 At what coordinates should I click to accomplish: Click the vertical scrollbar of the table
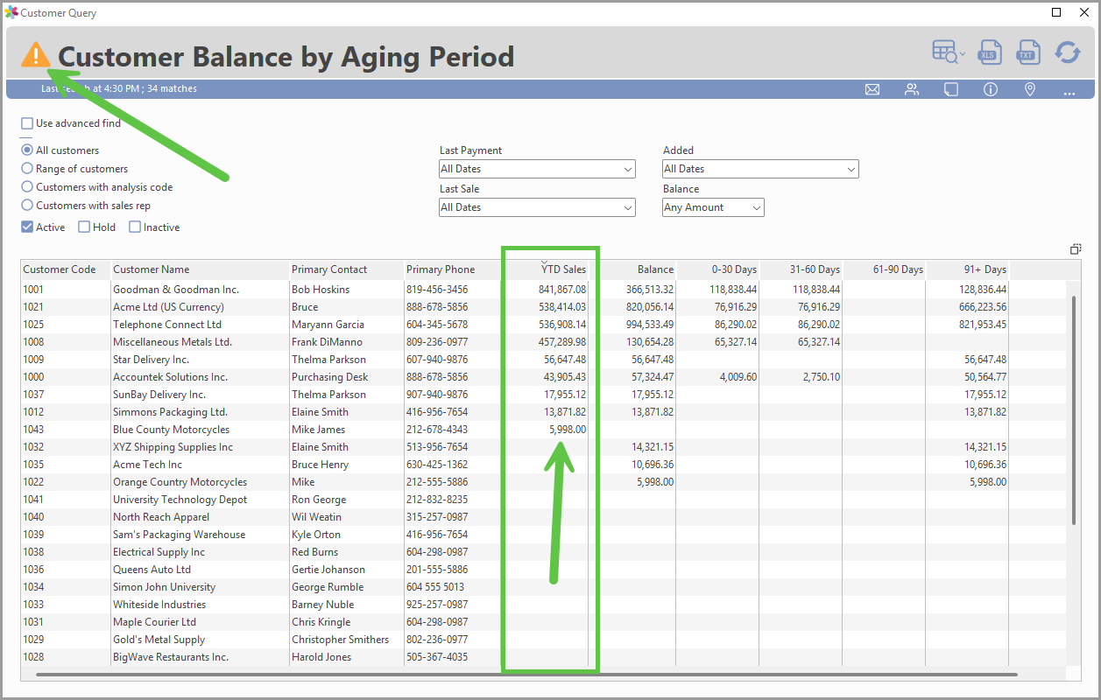point(1075,409)
